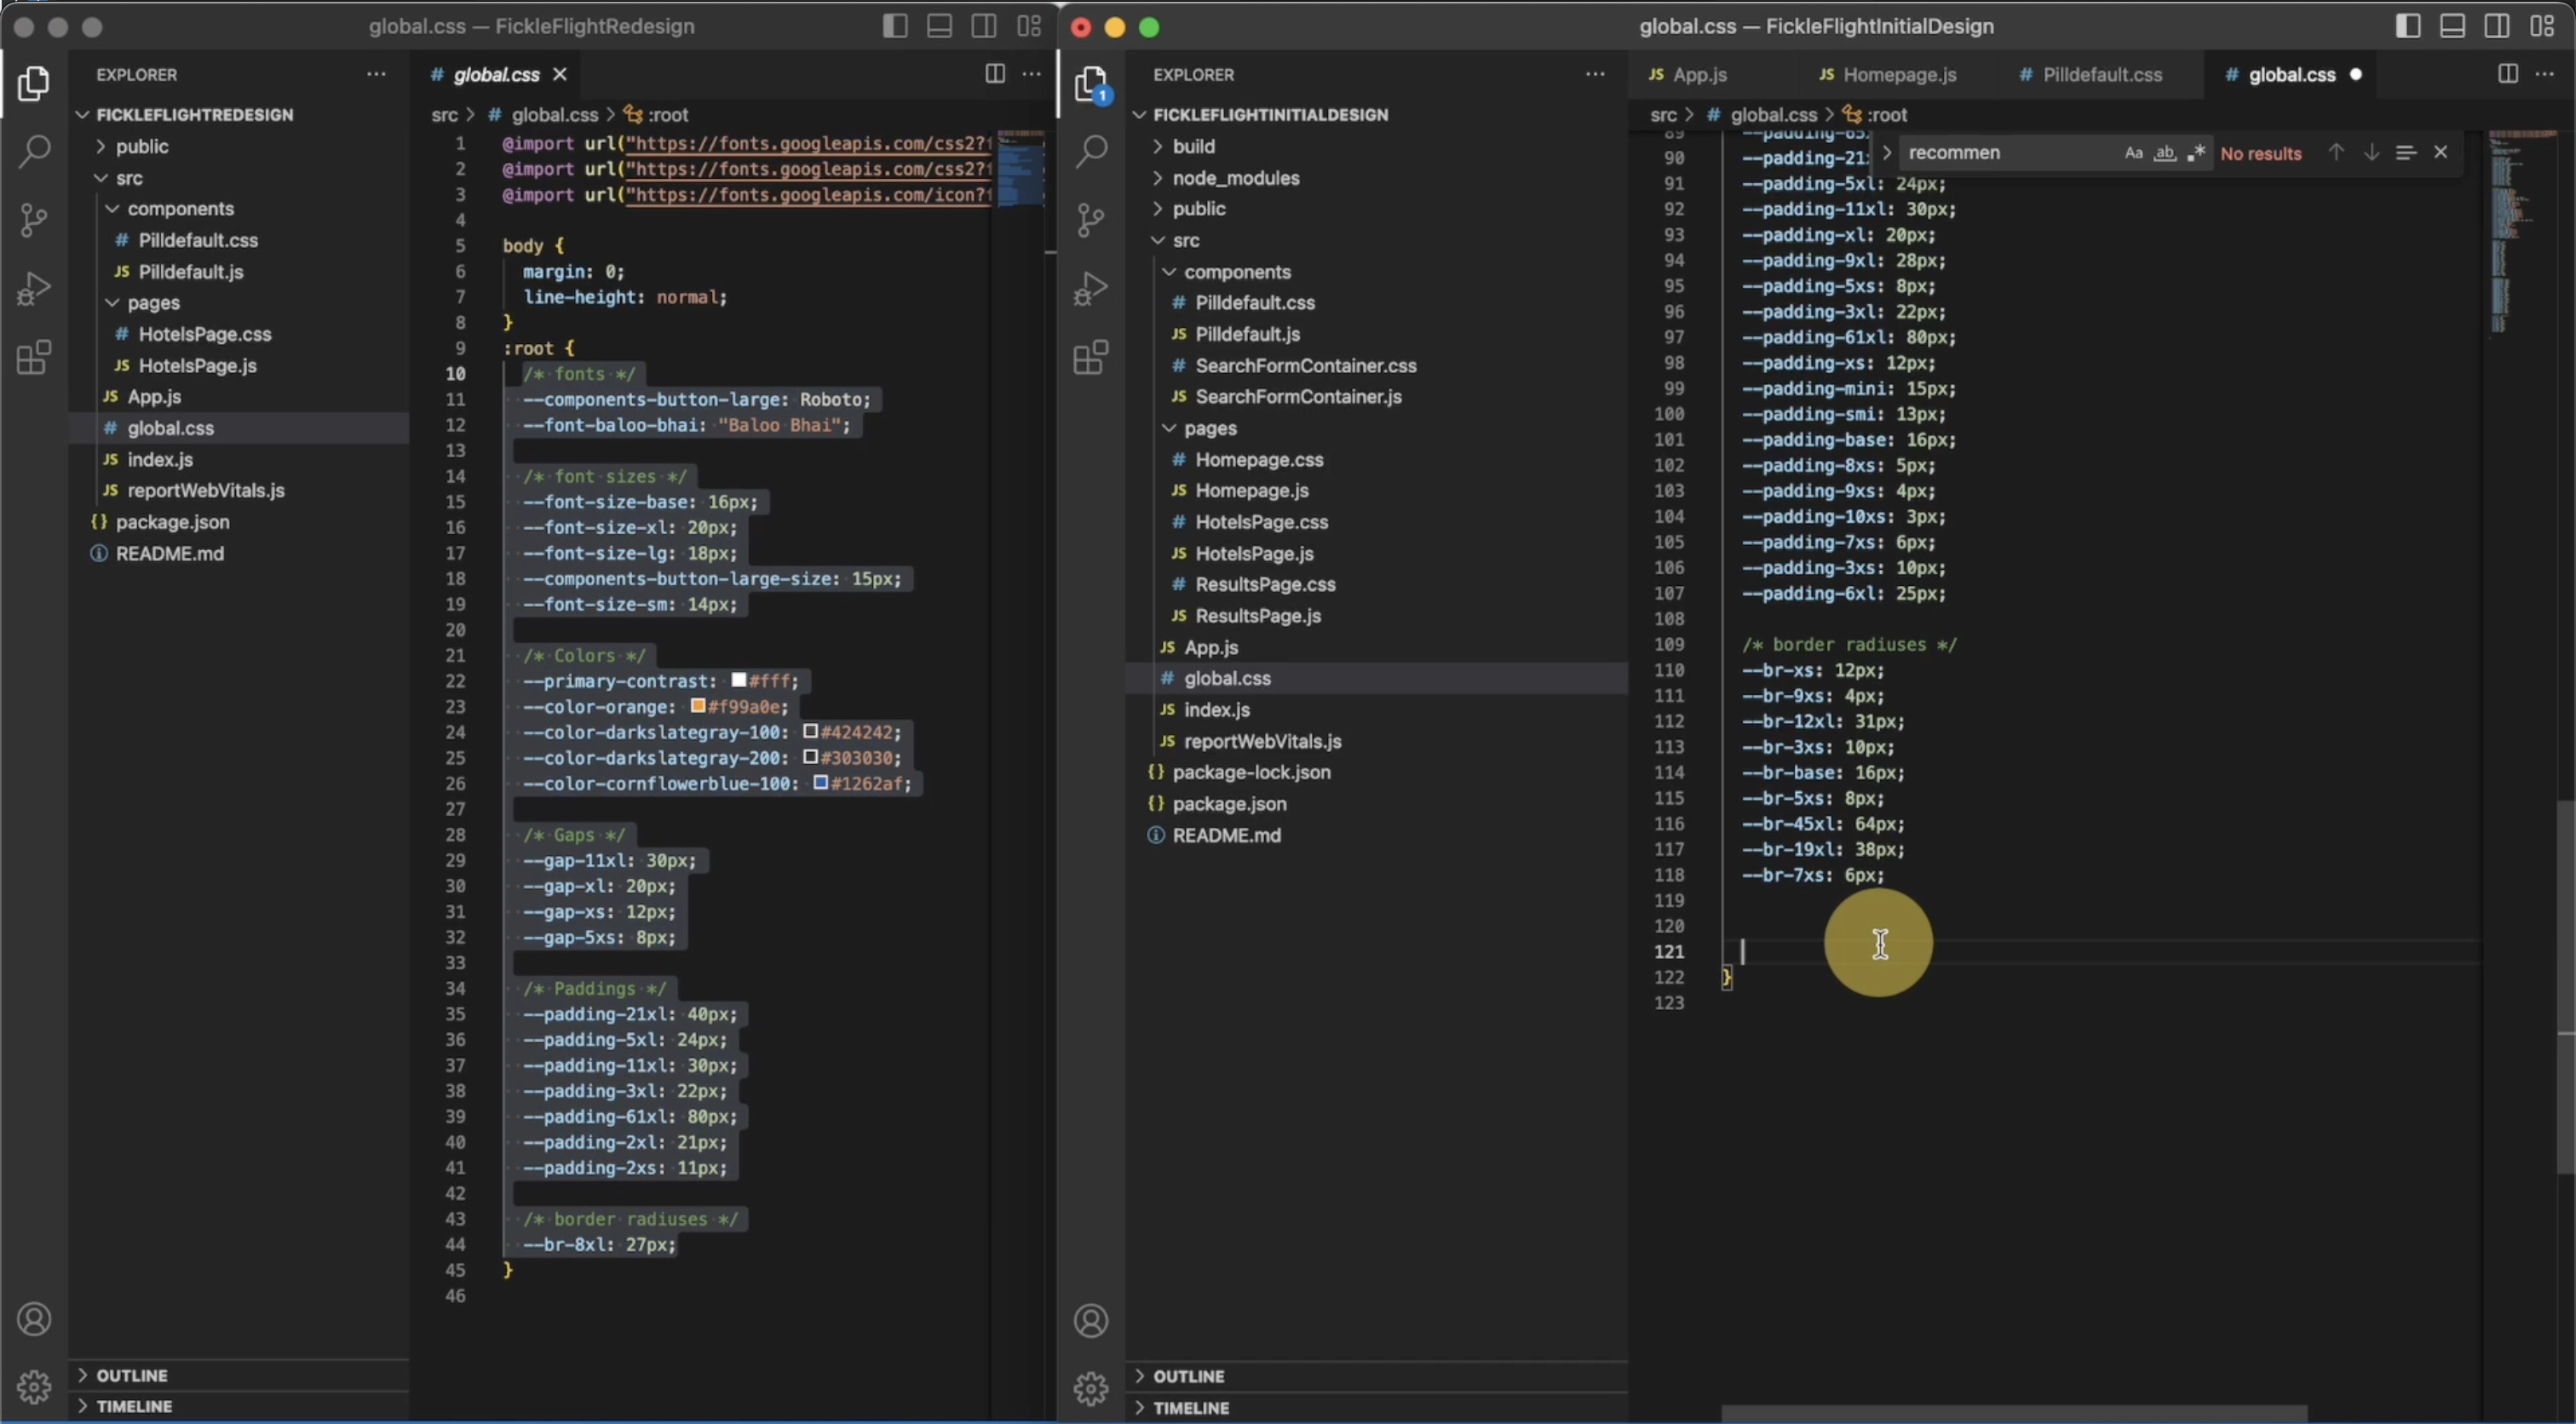Open Accounts icon in left window
Image resolution: width=2576 pixels, height=1424 pixels.
[x=34, y=1319]
